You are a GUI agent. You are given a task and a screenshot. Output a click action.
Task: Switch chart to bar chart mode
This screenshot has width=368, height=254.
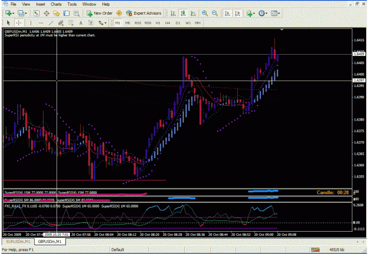pyautogui.click(x=173, y=14)
